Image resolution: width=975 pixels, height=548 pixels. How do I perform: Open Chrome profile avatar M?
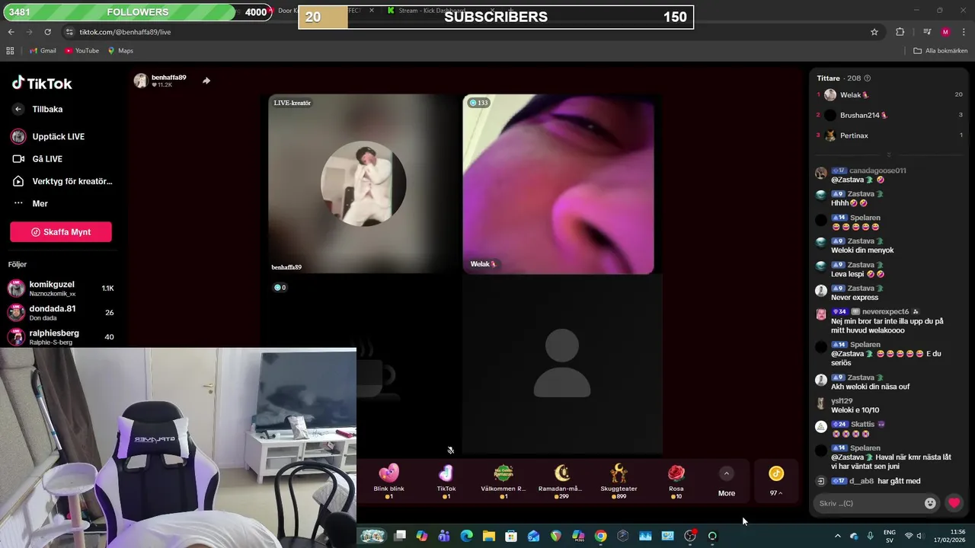(x=945, y=32)
